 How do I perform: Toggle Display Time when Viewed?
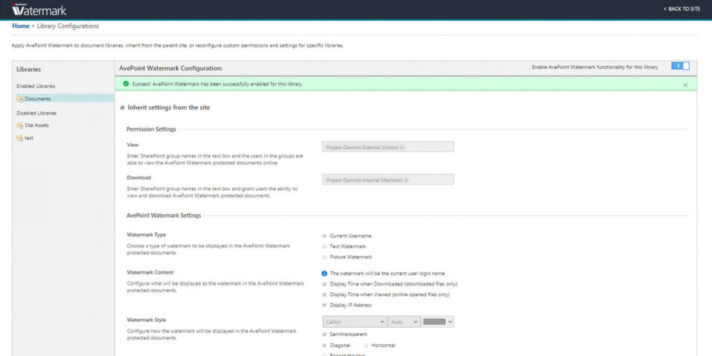tap(324, 294)
